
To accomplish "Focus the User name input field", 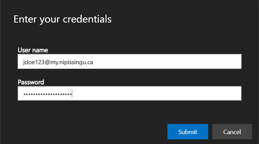I will click(x=129, y=62).
